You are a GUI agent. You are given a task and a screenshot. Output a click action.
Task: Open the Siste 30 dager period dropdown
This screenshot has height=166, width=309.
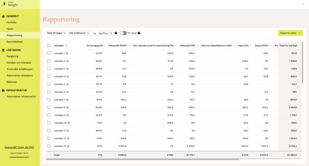(x=56, y=33)
